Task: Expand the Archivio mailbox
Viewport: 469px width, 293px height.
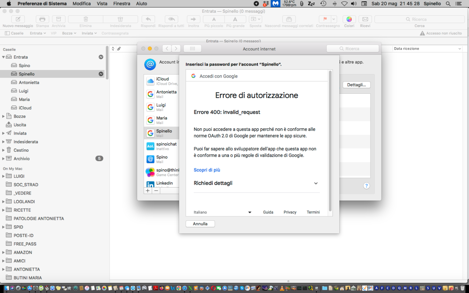Action: pos(3,159)
